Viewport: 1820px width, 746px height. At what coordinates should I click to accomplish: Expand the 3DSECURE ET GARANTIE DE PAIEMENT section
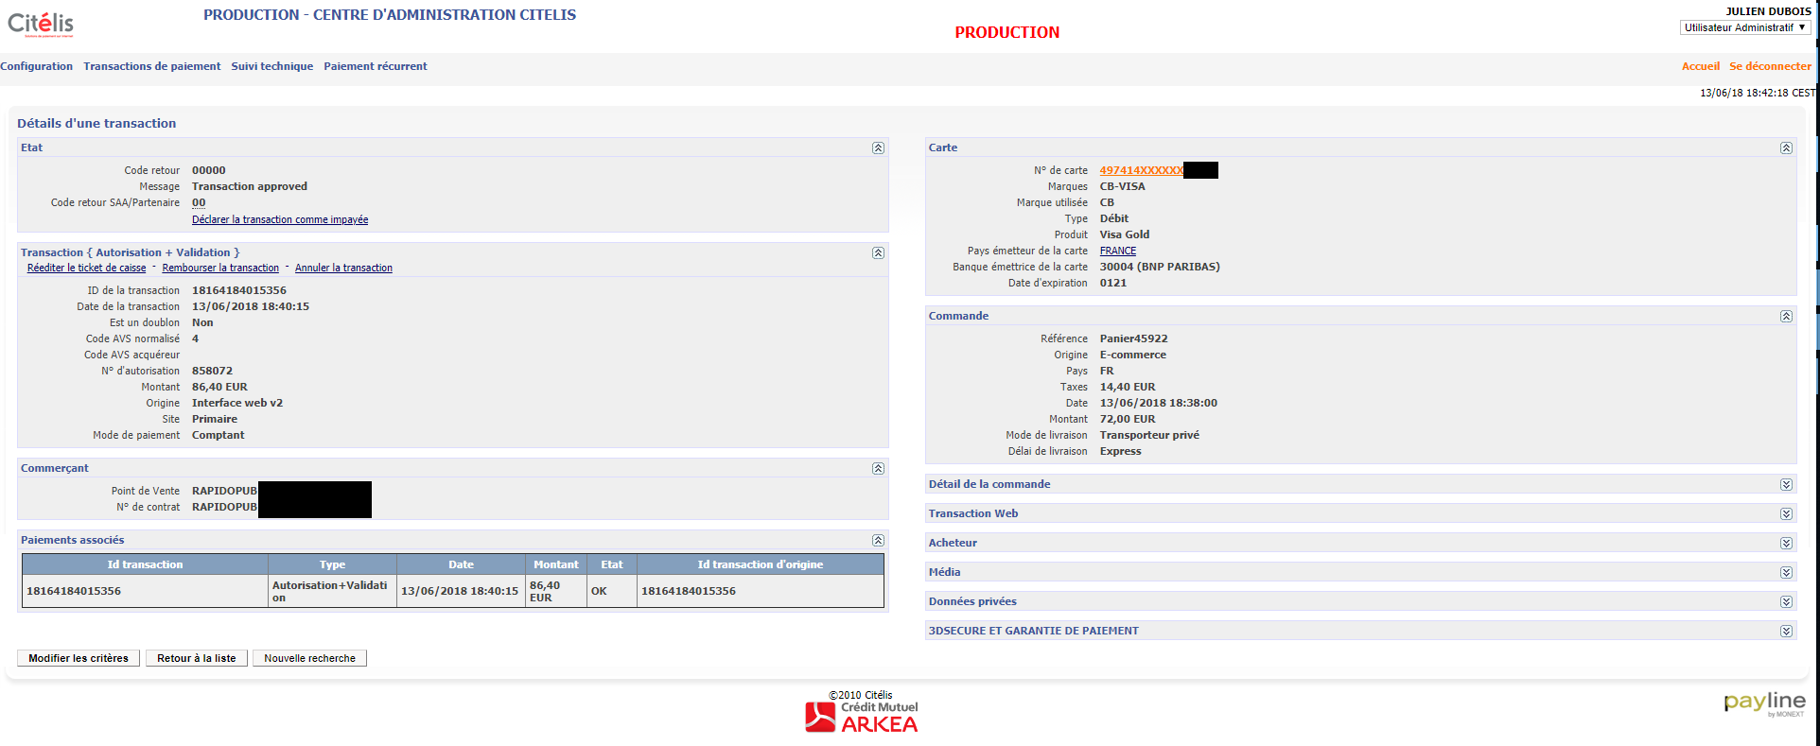(x=1786, y=631)
